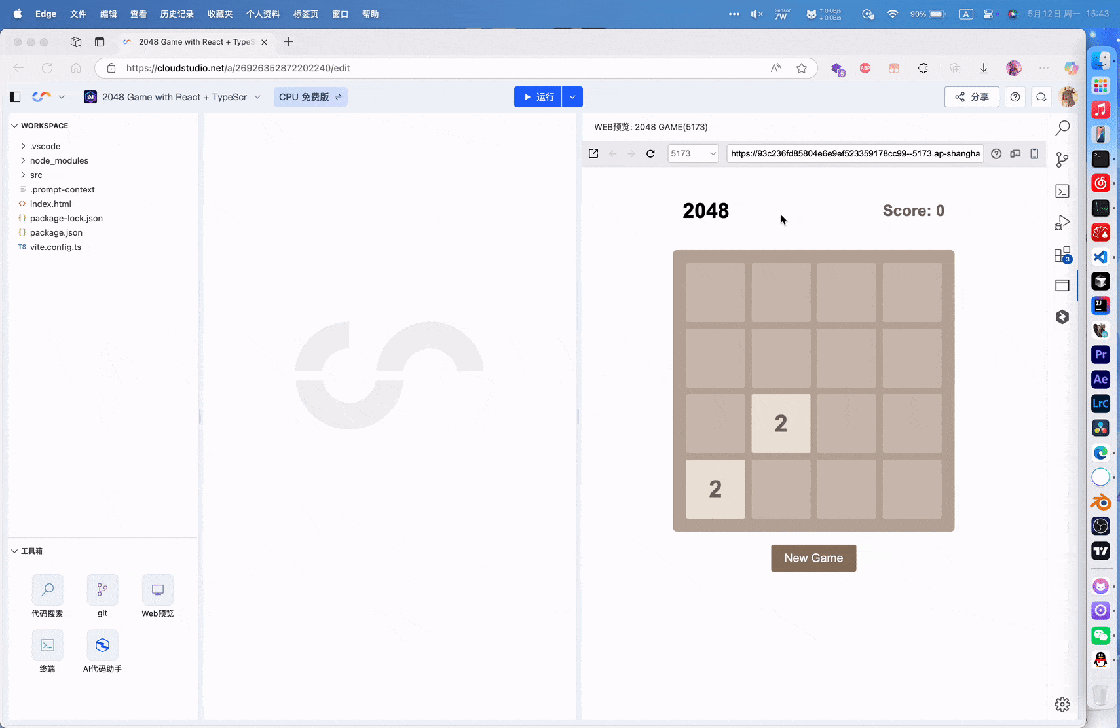Open the preview in a new external window
This screenshot has height=728, width=1120.
pos(593,153)
